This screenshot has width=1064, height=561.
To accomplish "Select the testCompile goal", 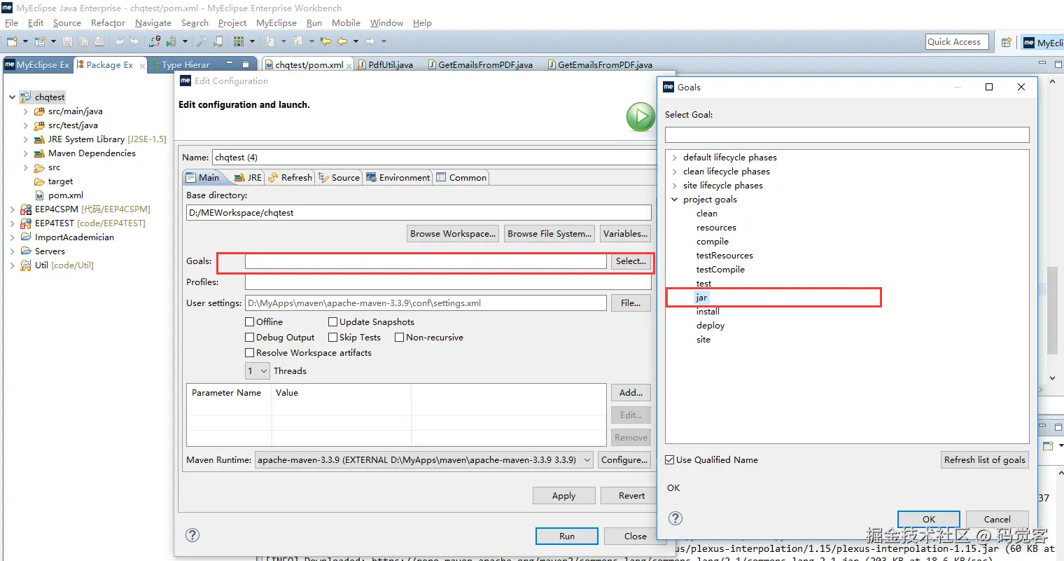I will [x=720, y=270].
